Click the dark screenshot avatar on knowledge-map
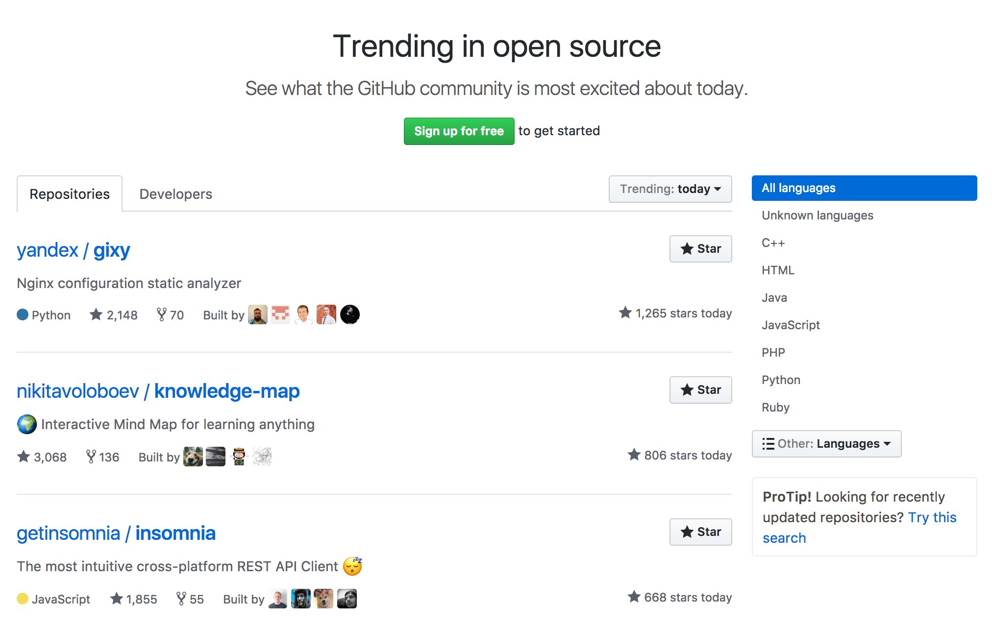992x628 pixels. click(x=216, y=457)
